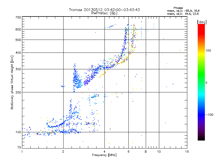Click the y-axis tick label '200'
Viewport: 220px width, 165px height.
tap(18, 92)
